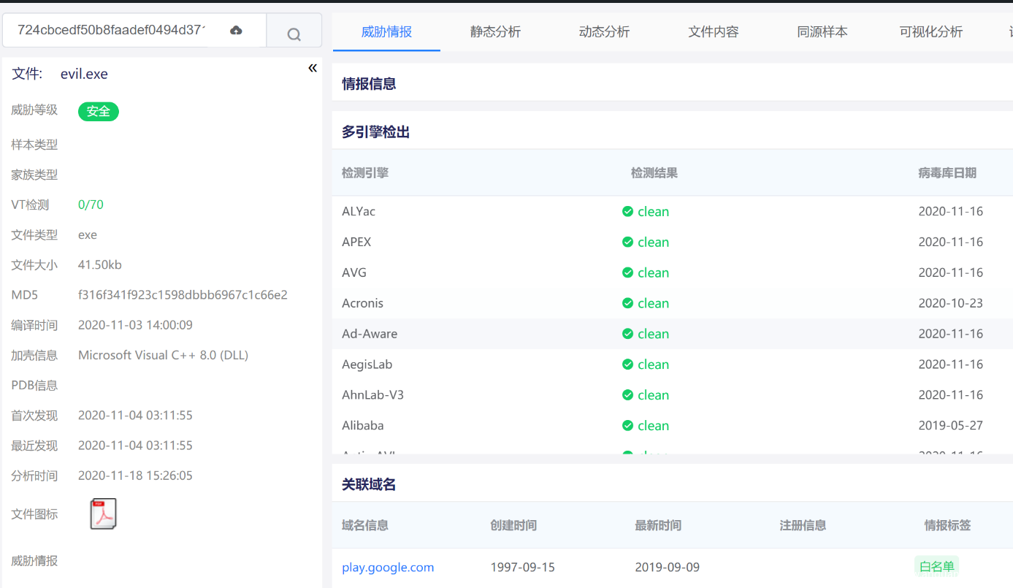Click the hash search input field

click(111, 31)
